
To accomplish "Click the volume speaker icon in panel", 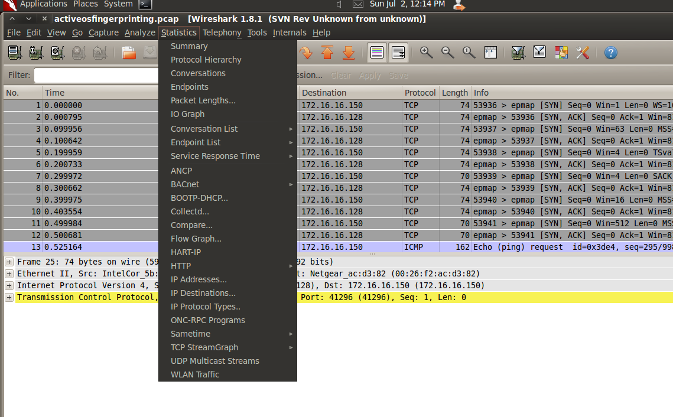I will (x=339, y=4).
